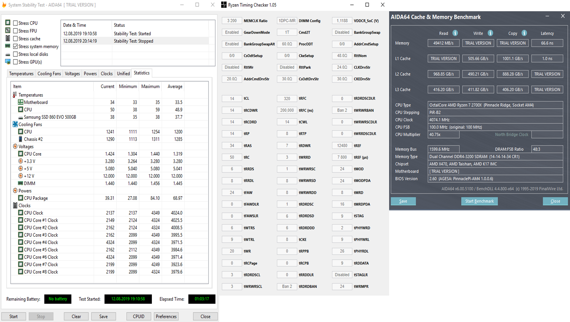This screenshot has height=322, width=570.
Task: Click the Powers group icon
Action: click(15, 191)
